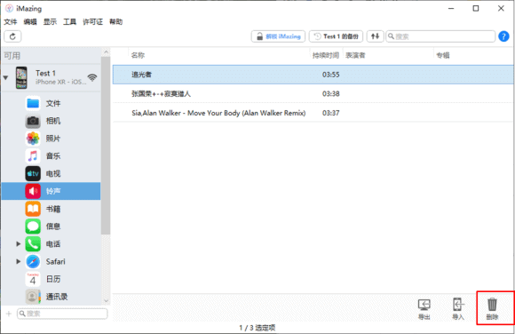The width and height of the screenshot is (515, 334).
Task: Open the 照片 (Photos) sidebar item
Action: tap(51, 139)
